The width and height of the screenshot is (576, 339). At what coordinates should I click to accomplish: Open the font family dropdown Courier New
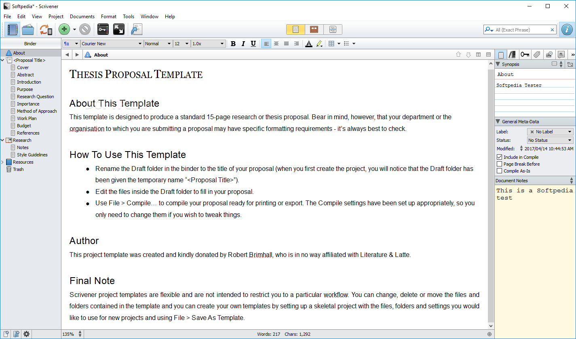(x=112, y=44)
